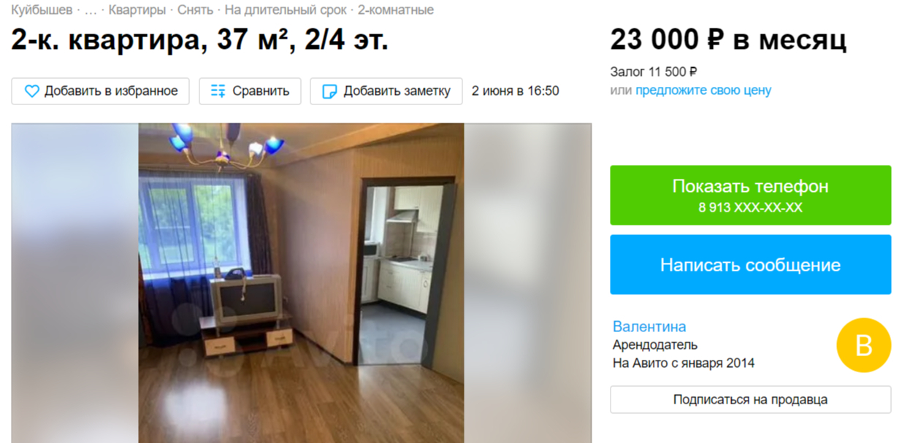Image resolution: width=902 pixels, height=443 pixels.
Task: Click blue Написать сообщение button
Action: click(x=751, y=264)
